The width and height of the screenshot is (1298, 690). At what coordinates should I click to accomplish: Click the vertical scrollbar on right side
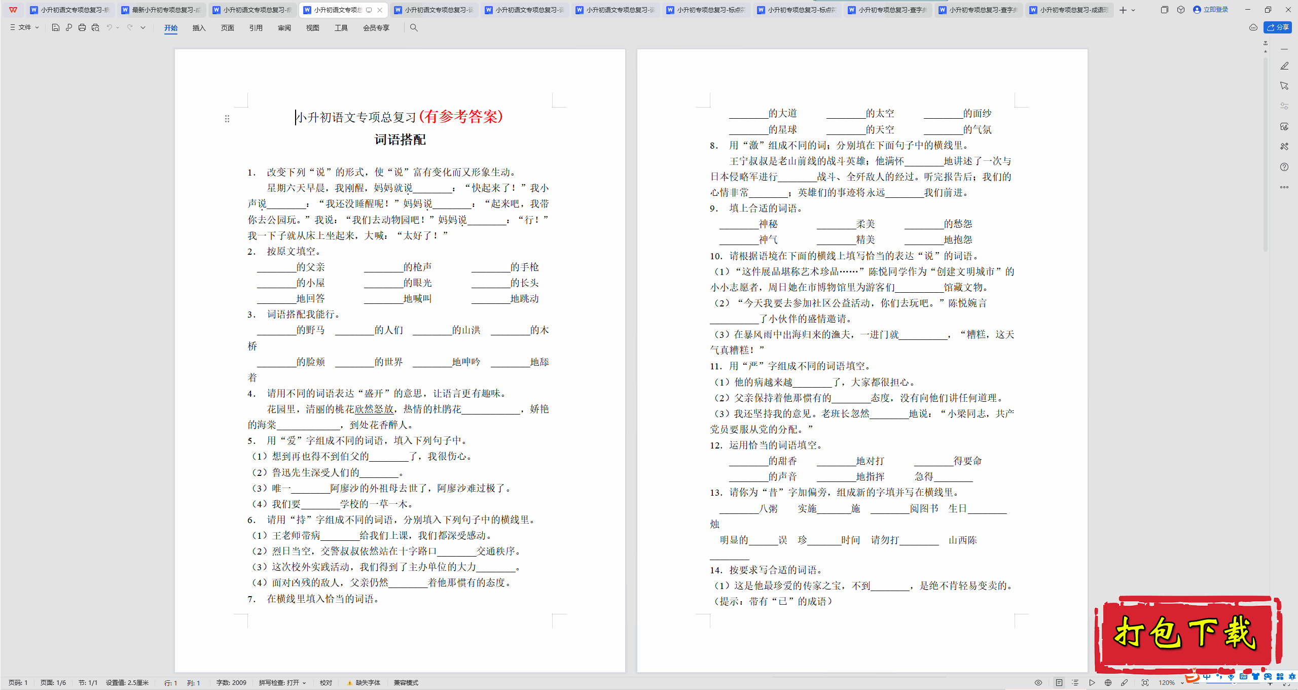click(1266, 155)
